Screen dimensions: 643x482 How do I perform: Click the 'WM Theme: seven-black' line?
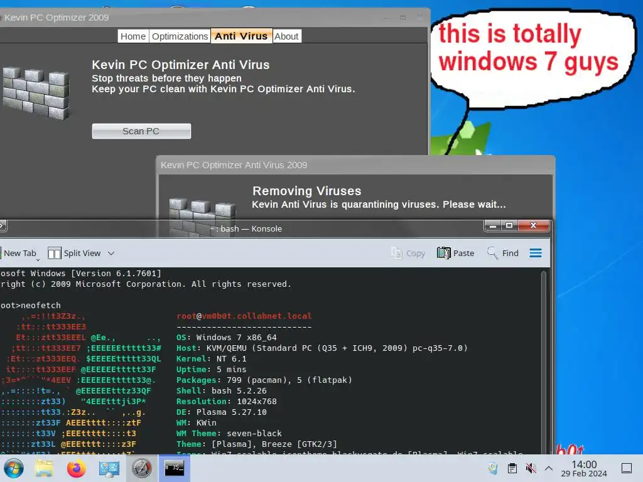229,433
